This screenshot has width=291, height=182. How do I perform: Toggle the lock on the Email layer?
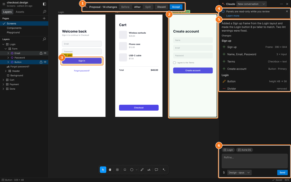click(x=41, y=53)
